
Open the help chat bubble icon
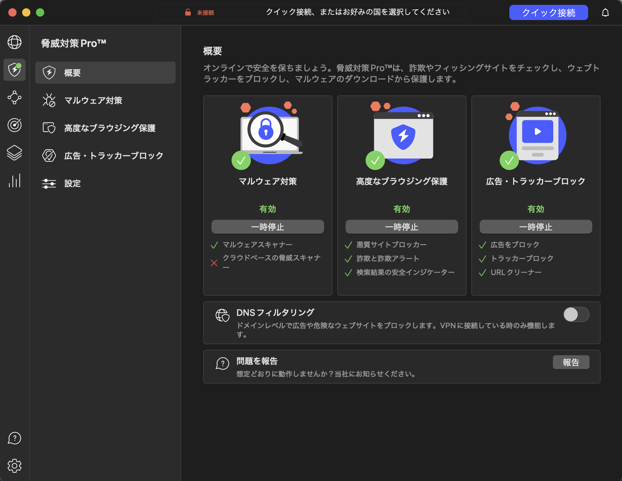[15, 438]
